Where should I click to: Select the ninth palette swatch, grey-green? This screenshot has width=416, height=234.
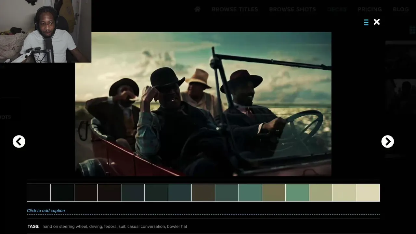click(227, 193)
